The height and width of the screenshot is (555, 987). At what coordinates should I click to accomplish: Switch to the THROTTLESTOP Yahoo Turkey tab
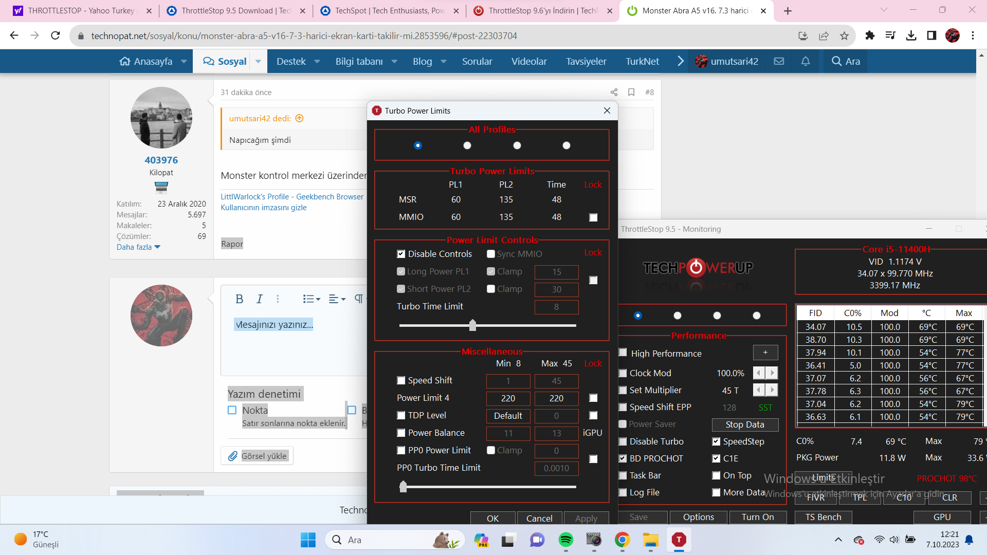[82, 11]
